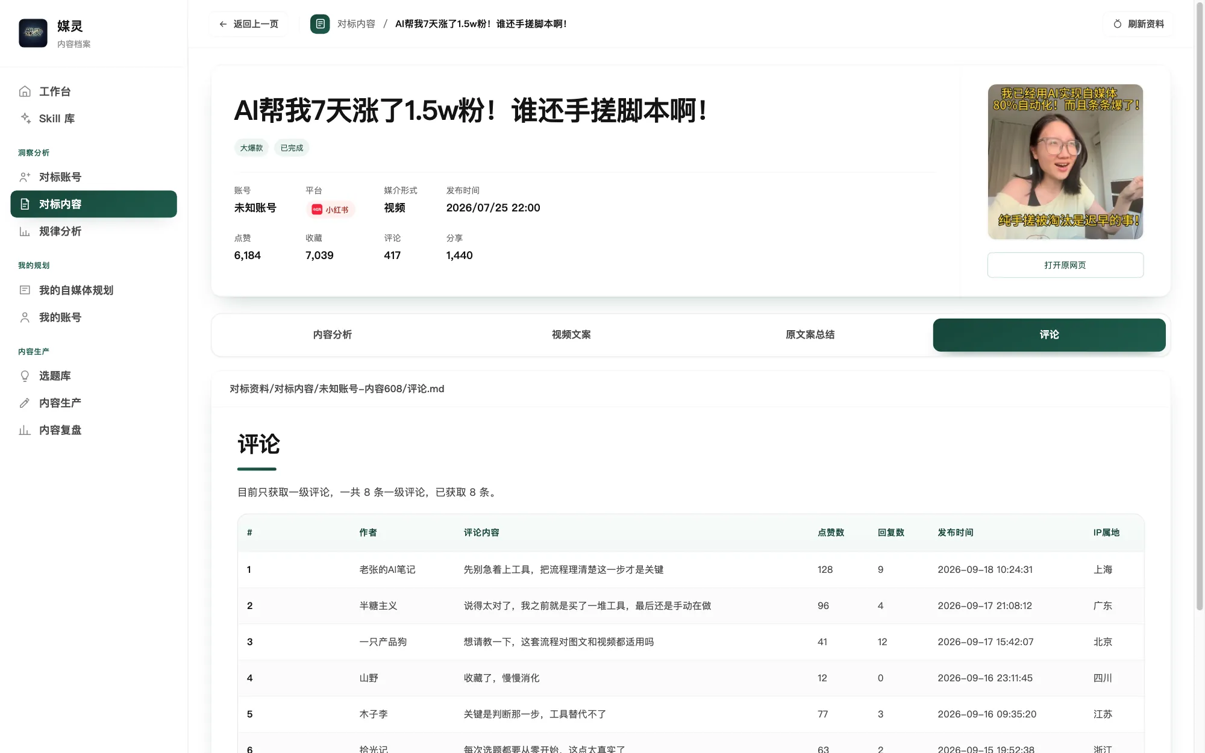Click the back arrow icon
This screenshot has width=1205, height=753.
point(223,24)
